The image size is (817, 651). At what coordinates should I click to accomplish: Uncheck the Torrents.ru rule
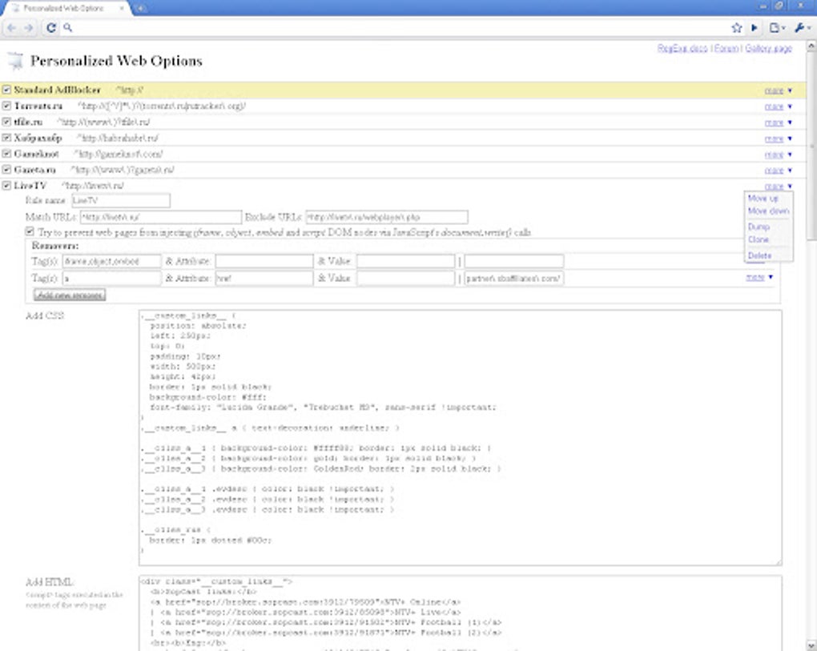6,106
